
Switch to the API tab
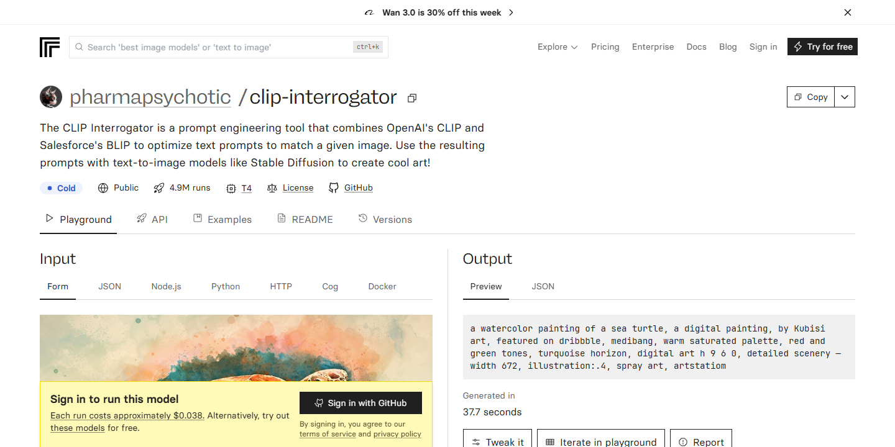pyautogui.click(x=152, y=219)
